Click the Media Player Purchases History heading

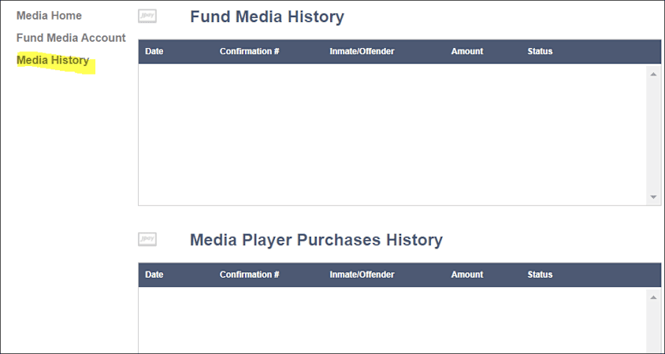coord(316,240)
